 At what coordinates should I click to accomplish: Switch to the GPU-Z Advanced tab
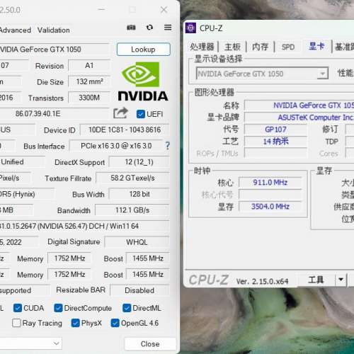[x=16, y=30]
